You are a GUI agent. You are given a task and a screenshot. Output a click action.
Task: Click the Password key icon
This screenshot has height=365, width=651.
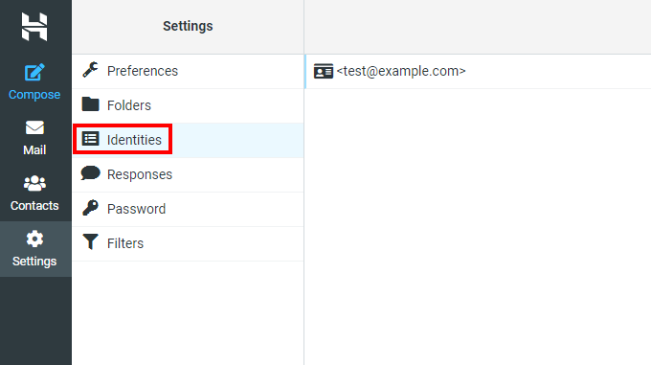tap(90, 208)
